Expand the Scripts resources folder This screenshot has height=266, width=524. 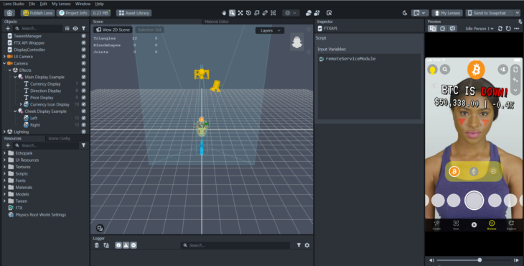point(4,174)
